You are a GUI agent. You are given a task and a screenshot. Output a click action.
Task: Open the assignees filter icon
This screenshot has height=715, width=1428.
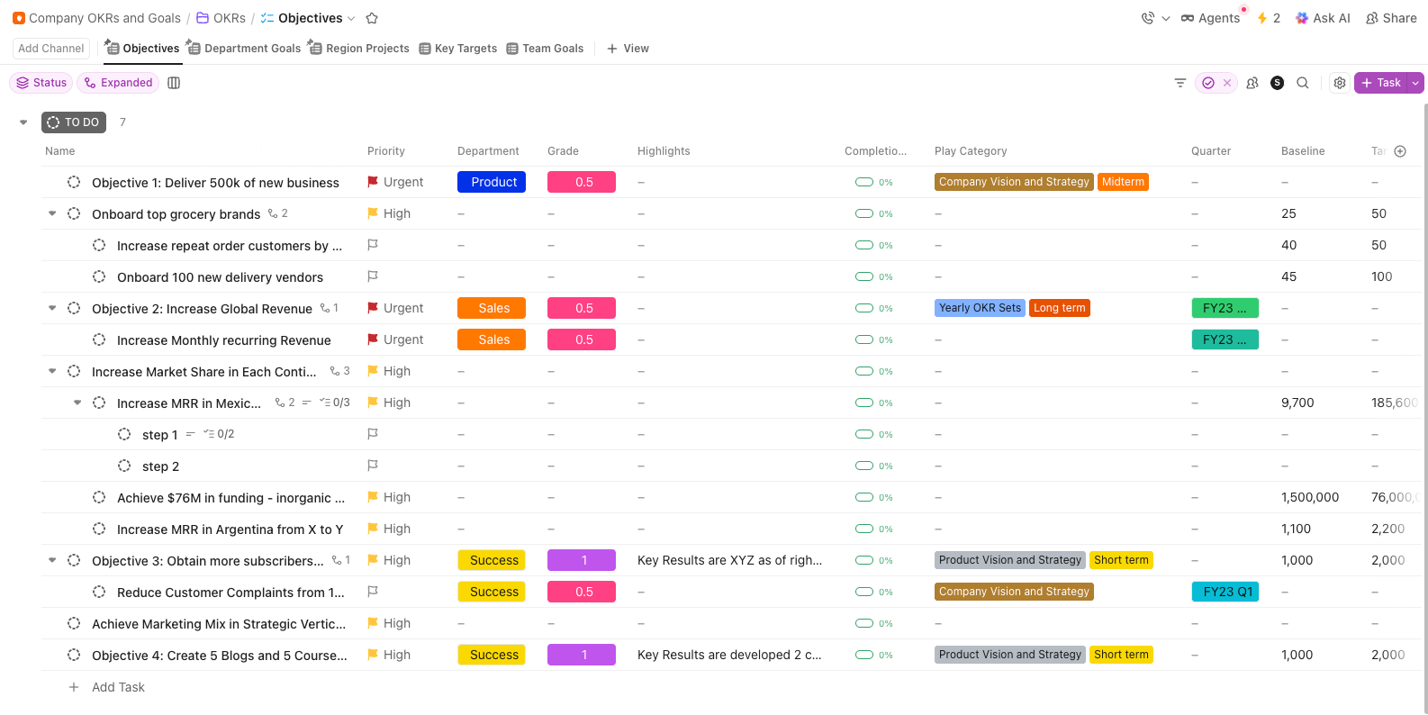point(1252,83)
